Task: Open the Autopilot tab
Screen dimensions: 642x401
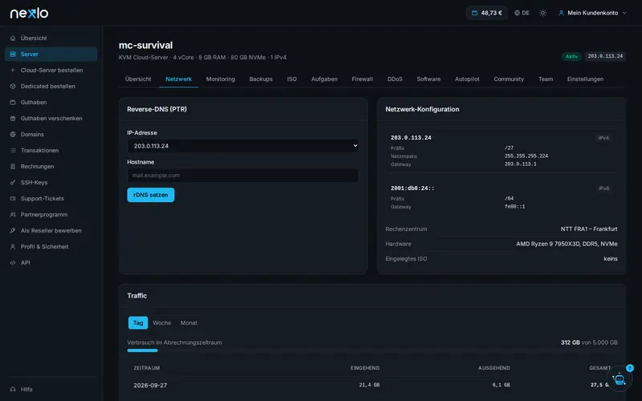Action: point(467,79)
